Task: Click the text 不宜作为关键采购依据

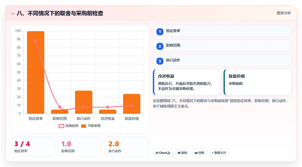Action: point(176,89)
